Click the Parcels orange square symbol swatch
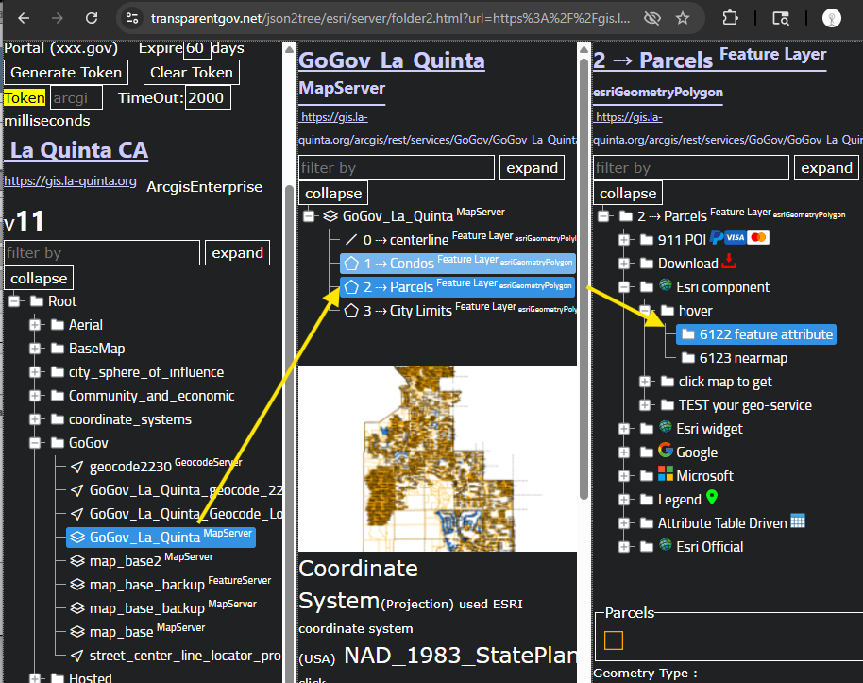Image resolution: width=863 pixels, height=683 pixels. (614, 640)
